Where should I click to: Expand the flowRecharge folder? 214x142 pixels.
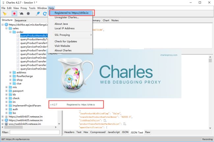pyautogui.click(x=10, y=76)
